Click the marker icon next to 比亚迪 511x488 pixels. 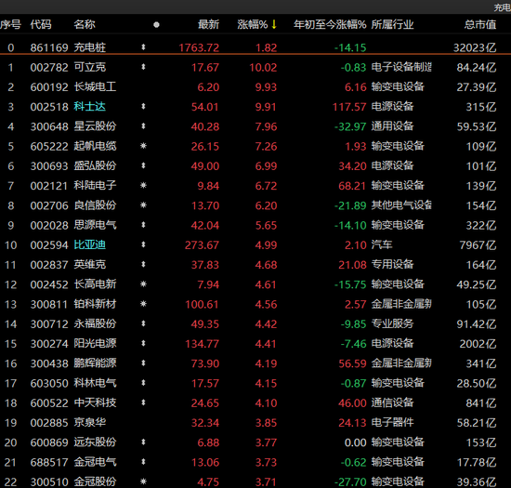[x=143, y=244]
